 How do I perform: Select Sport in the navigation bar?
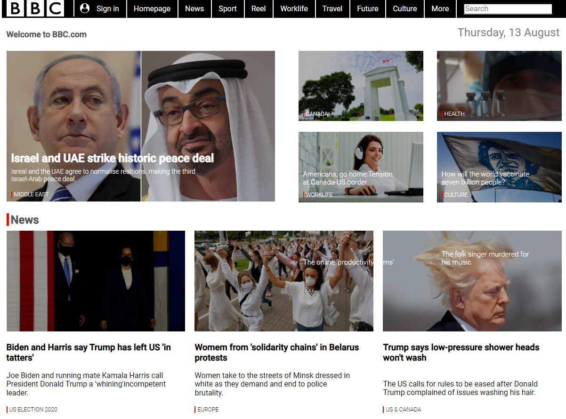coord(227,8)
